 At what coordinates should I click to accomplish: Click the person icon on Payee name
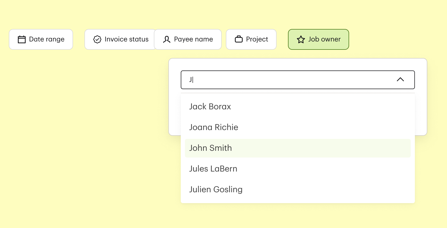167,39
